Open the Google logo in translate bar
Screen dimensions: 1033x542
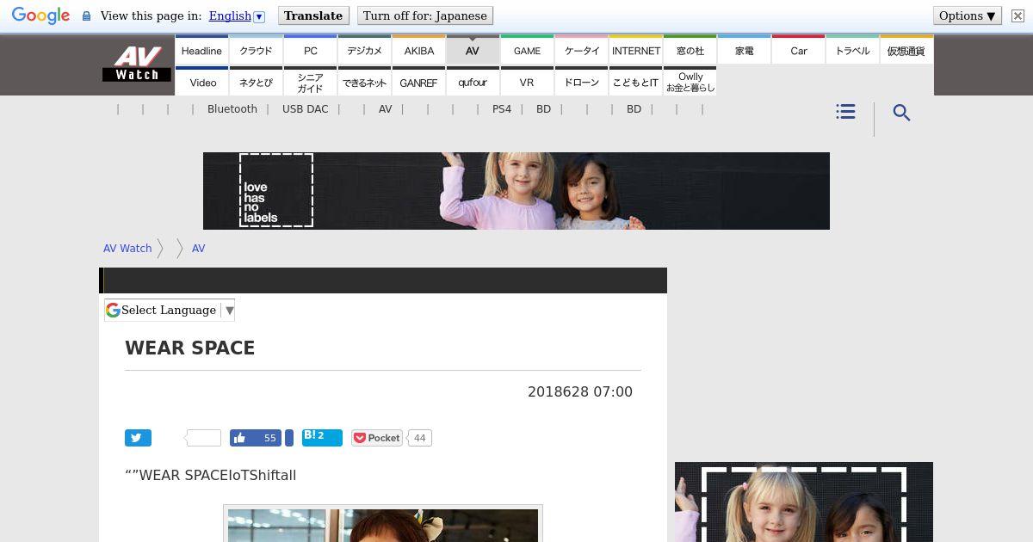(40, 15)
